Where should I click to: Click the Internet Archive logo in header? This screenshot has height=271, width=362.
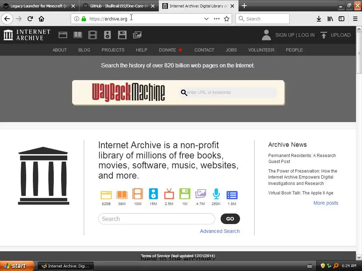point(27,35)
